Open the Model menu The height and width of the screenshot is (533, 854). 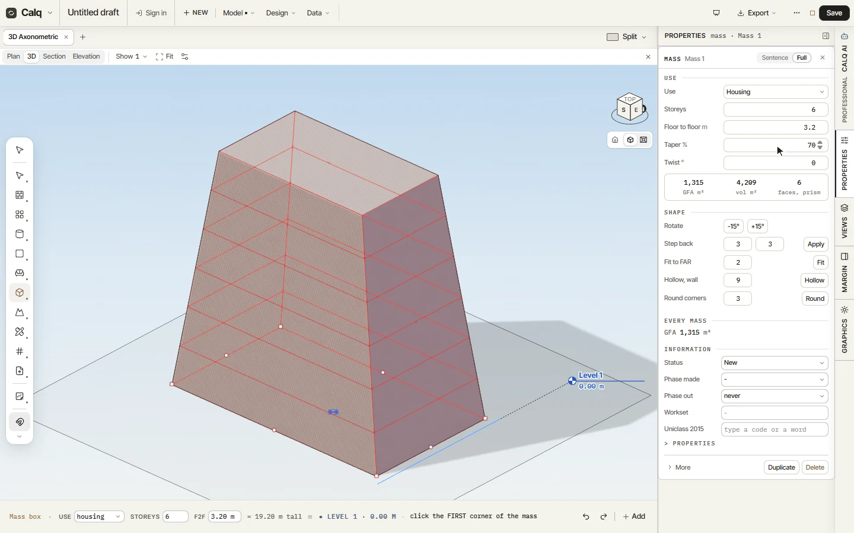point(238,13)
